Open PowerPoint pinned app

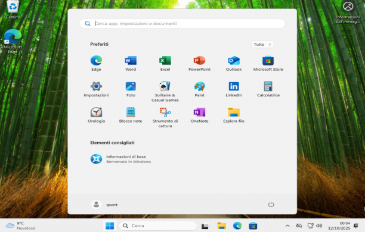coord(199,64)
